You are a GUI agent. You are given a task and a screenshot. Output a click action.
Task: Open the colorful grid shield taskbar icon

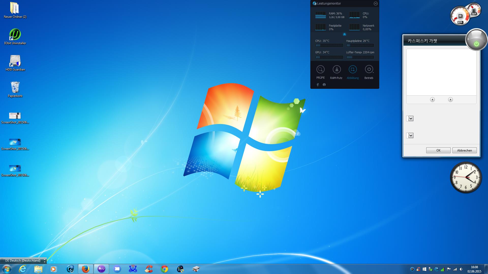click(x=180, y=269)
